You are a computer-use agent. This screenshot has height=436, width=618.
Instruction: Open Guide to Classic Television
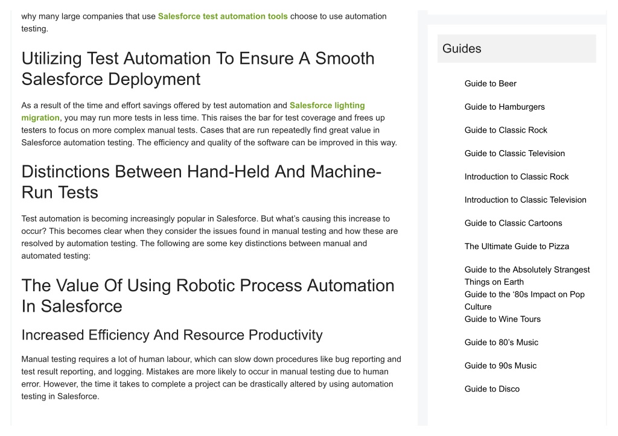coord(514,153)
